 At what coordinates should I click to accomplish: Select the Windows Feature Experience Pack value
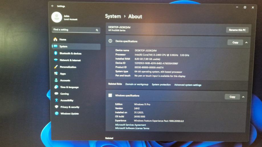point(159,121)
